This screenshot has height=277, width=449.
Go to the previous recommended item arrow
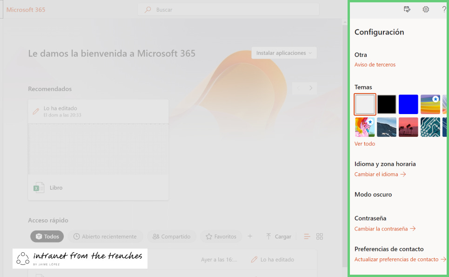[x=298, y=88]
